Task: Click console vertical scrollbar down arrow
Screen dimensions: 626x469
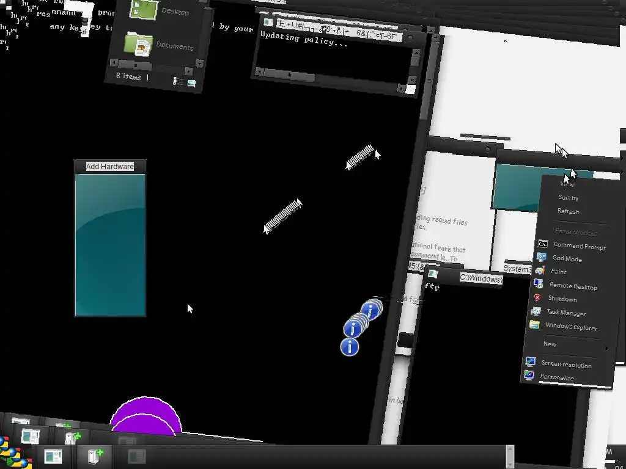Action: (x=412, y=80)
